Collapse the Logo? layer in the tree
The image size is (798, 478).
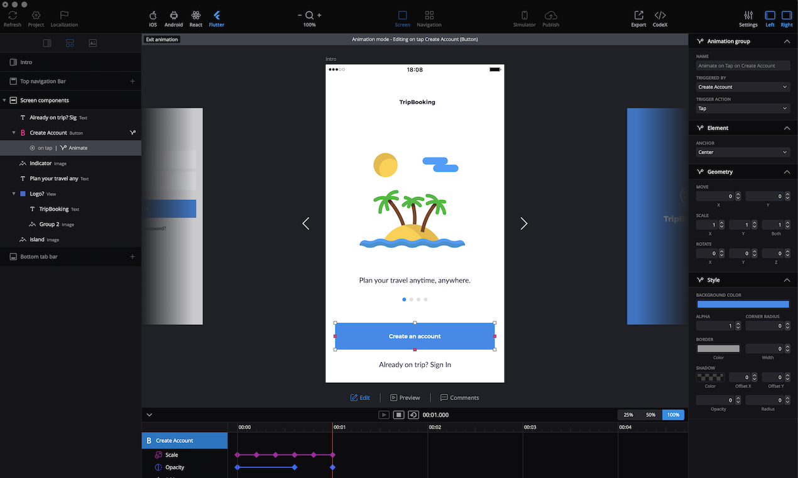(x=13, y=194)
